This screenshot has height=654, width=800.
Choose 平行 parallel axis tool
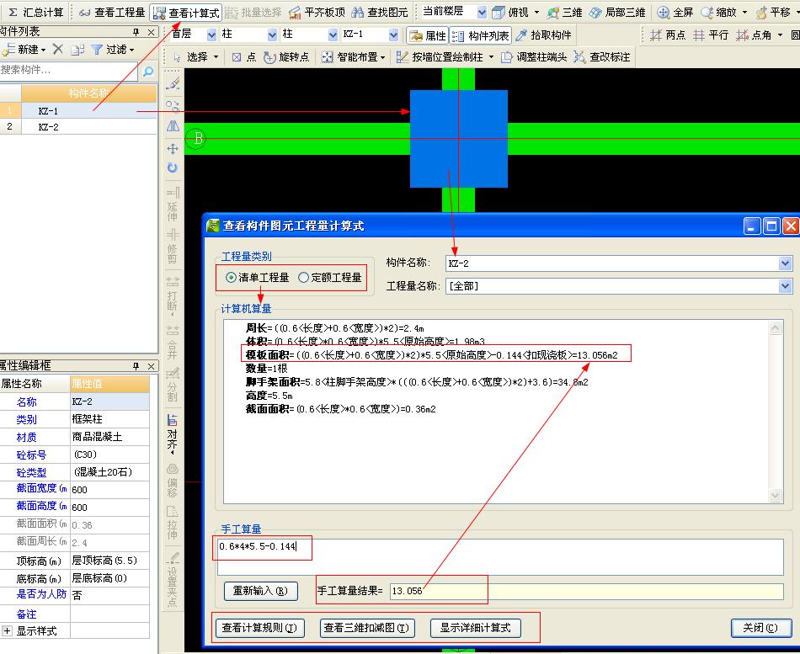pos(710,35)
